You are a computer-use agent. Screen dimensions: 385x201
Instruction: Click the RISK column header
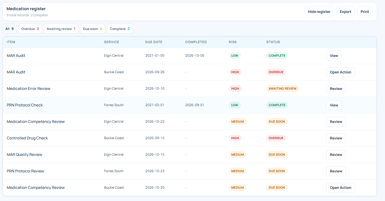click(233, 42)
